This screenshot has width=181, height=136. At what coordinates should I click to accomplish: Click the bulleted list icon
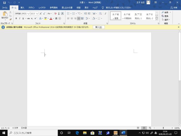click(x=68, y=13)
